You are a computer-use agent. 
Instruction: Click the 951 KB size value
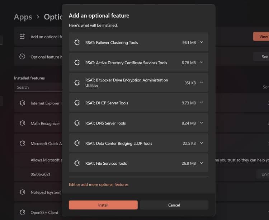pos(190,83)
